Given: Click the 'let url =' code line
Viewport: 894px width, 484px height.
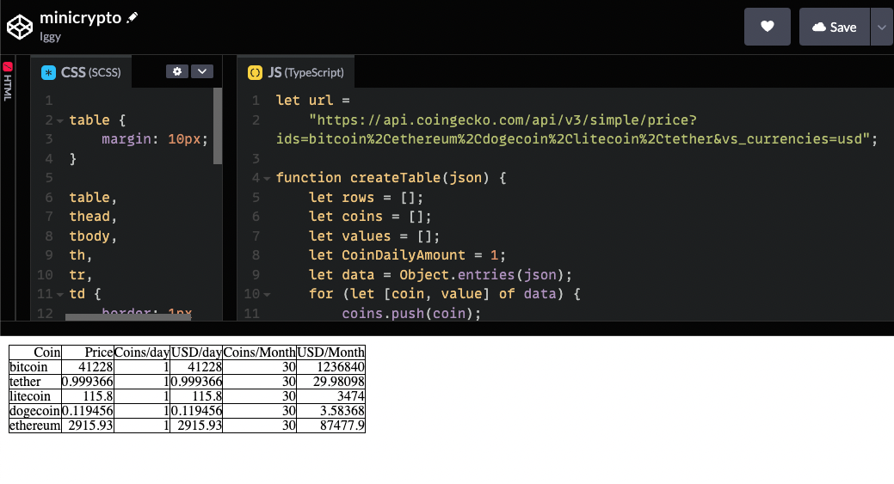Looking at the screenshot, I should tap(313, 101).
